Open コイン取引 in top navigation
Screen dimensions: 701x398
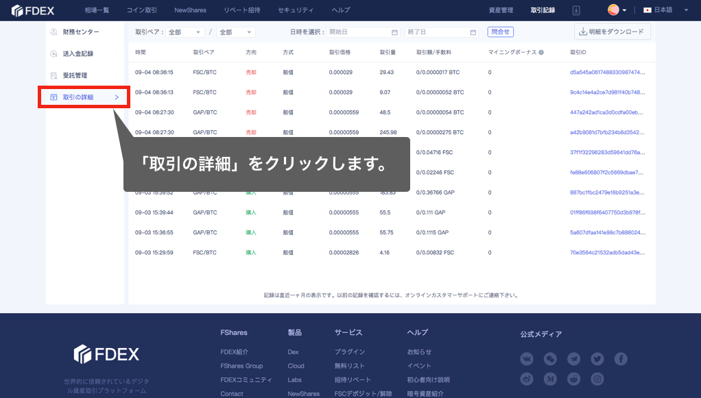point(142,10)
